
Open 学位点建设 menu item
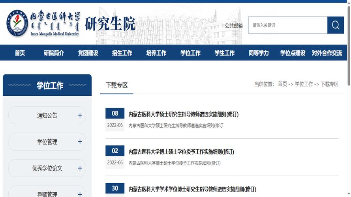pyautogui.click(x=293, y=53)
